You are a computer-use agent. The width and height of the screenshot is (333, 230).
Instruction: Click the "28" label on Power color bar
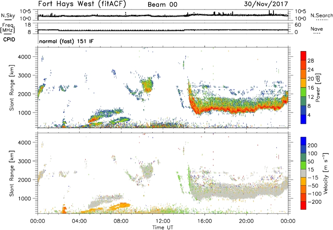pyautogui.click(x=311, y=61)
